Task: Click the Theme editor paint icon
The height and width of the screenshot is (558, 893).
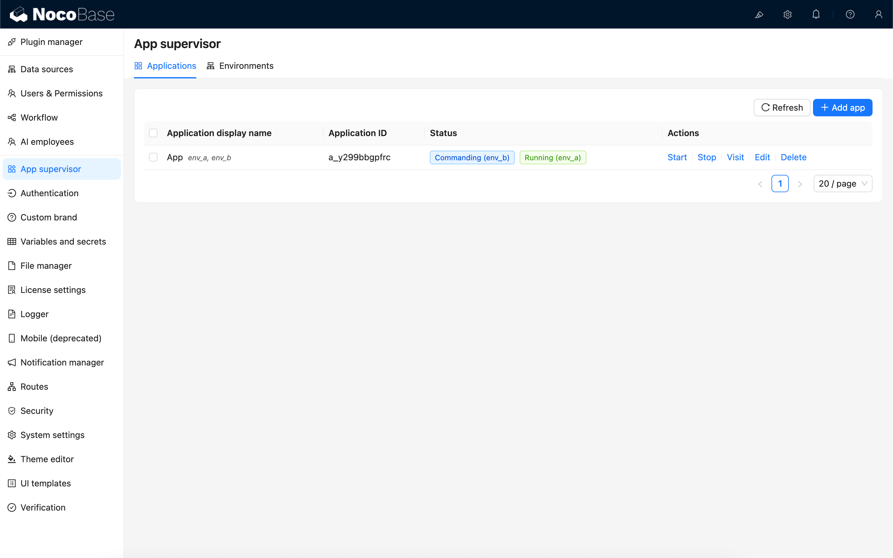Action: [12, 459]
